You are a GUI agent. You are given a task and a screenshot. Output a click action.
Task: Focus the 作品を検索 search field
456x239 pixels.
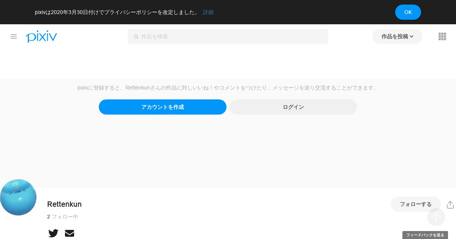228,36
